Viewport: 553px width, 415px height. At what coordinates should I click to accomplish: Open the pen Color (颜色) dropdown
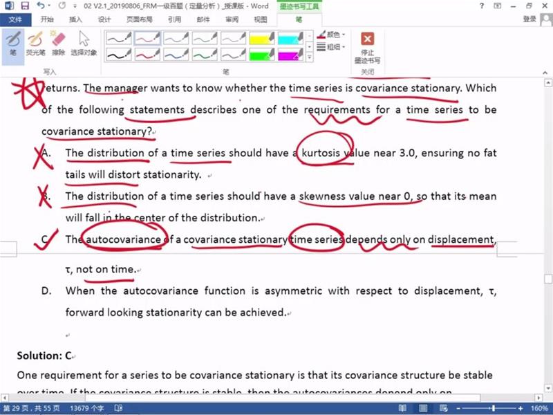coord(331,35)
